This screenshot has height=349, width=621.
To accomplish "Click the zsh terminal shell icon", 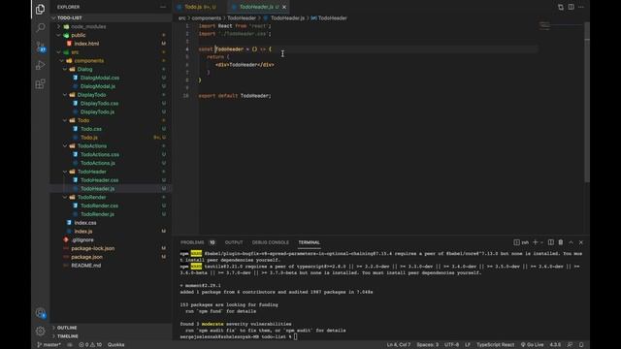I will (x=521, y=242).
